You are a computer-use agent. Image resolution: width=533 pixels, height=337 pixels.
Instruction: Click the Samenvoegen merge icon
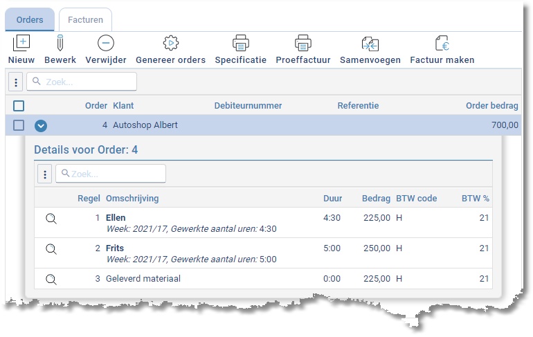370,44
